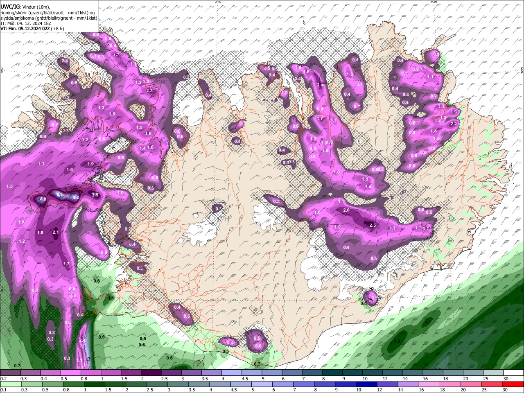Image resolution: width=524 pixels, height=393 pixels.
Task: Click the 20W longitude label
Action: pos(218,2)
